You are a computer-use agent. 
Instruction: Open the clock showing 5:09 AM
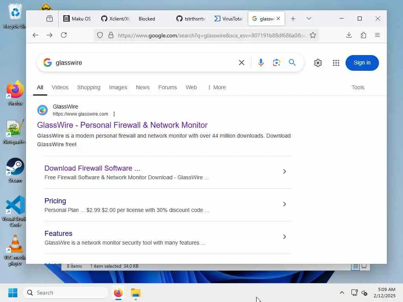[x=385, y=293]
